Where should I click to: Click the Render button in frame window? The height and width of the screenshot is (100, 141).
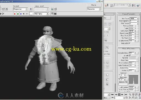coord(94,5)
